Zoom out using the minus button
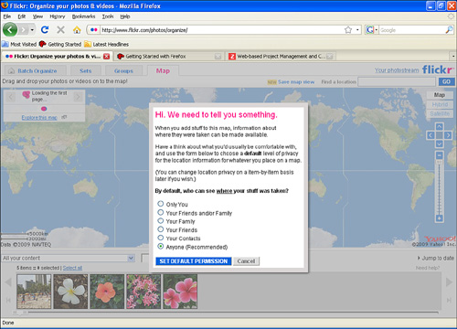The width and height of the screenshot is (457, 329). click(x=440, y=155)
